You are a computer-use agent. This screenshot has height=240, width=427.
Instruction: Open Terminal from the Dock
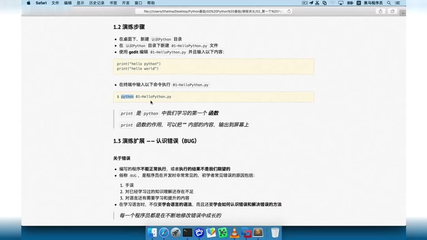click(187, 233)
